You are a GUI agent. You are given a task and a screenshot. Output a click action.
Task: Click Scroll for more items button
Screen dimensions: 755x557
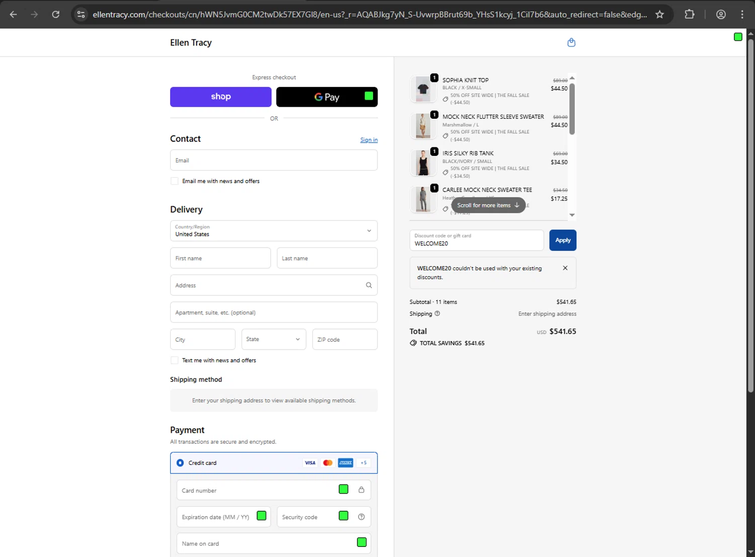488,205
